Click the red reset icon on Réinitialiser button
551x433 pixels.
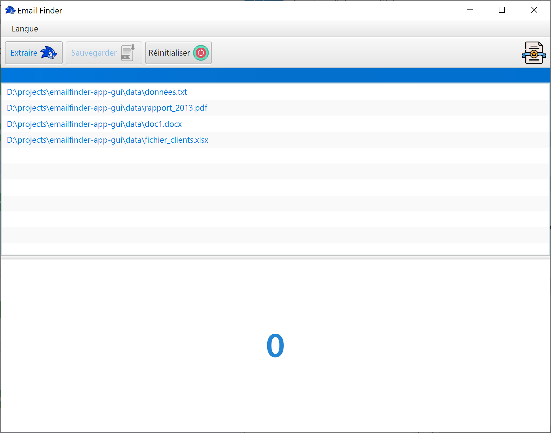pos(201,53)
